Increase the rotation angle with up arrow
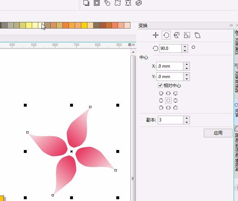Screen dimensions: 238x201 (x=185, y=47)
